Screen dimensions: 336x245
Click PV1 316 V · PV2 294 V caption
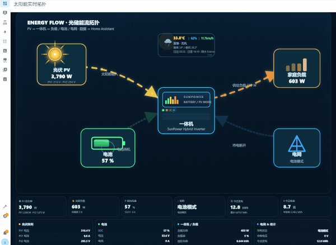[x=62, y=82]
